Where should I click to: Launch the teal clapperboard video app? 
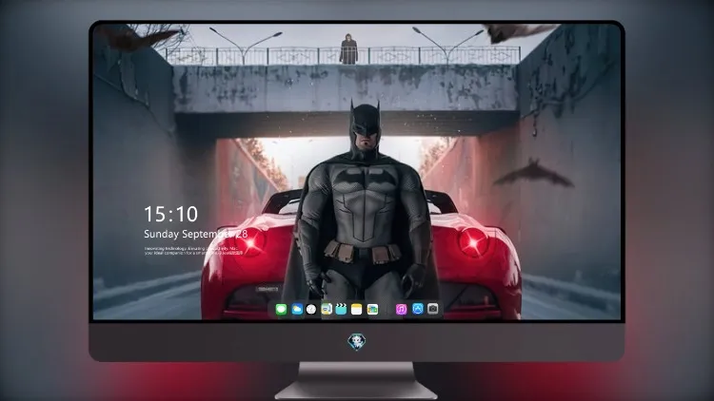(341, 310)
